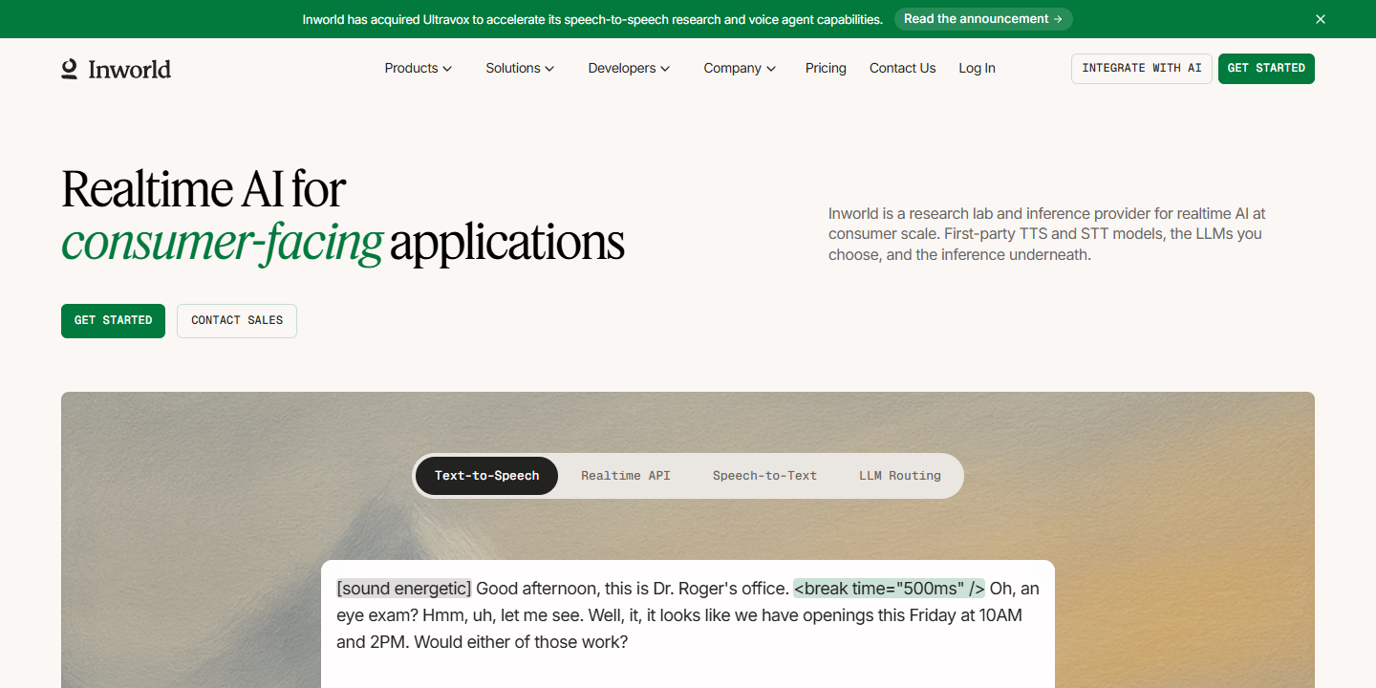
Task: Click the Contact Sales button
Action: [237, 321]
